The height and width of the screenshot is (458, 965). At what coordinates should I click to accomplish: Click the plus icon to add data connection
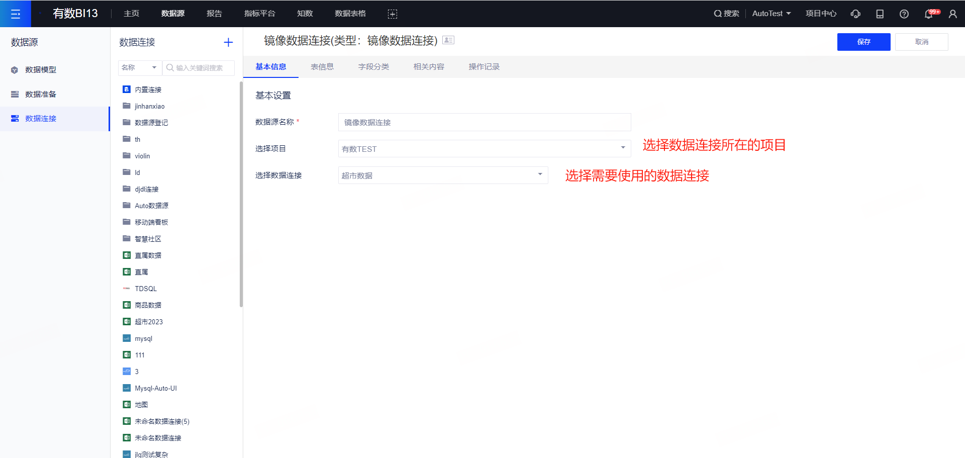coord(228,42)
